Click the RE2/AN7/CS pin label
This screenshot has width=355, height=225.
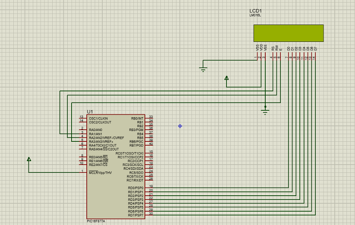98,165
